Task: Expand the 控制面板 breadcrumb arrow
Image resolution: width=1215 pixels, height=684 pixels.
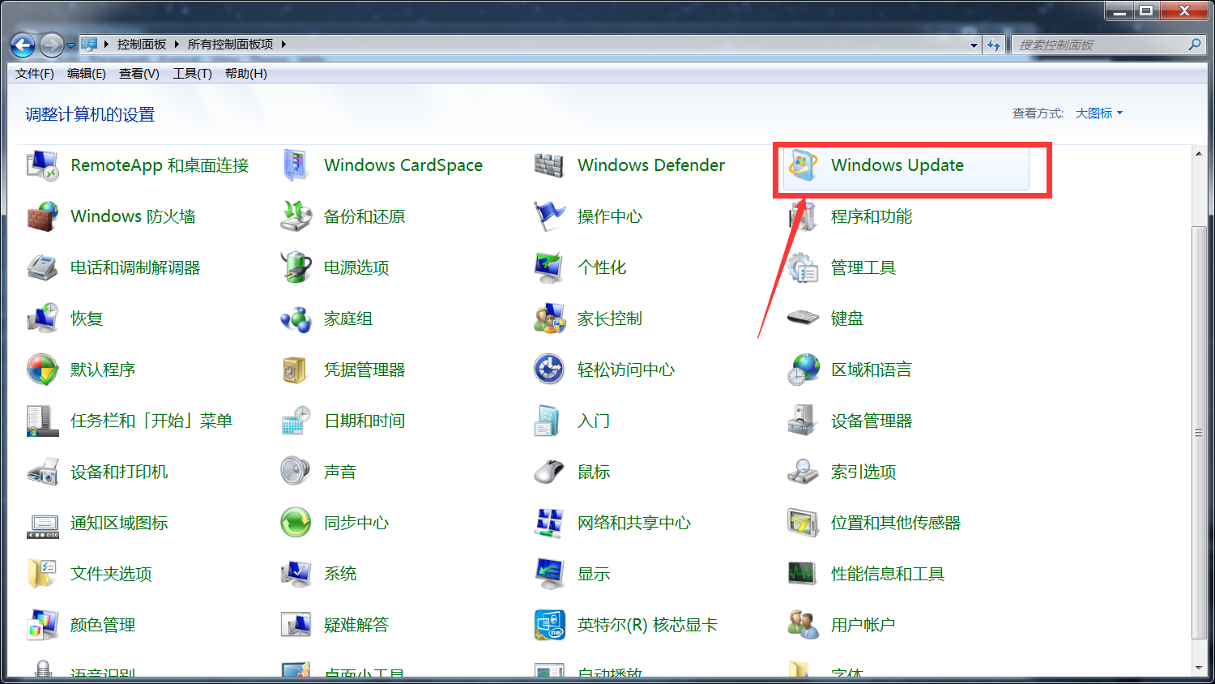Action: click(176, 45)
